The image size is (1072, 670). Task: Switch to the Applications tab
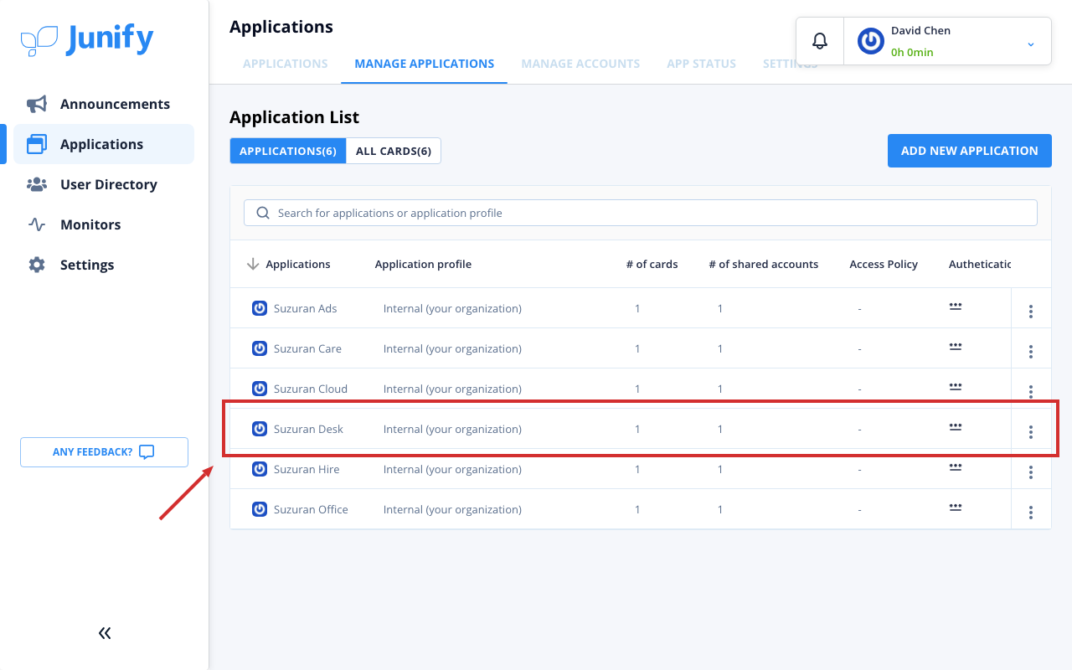(286, 64)
